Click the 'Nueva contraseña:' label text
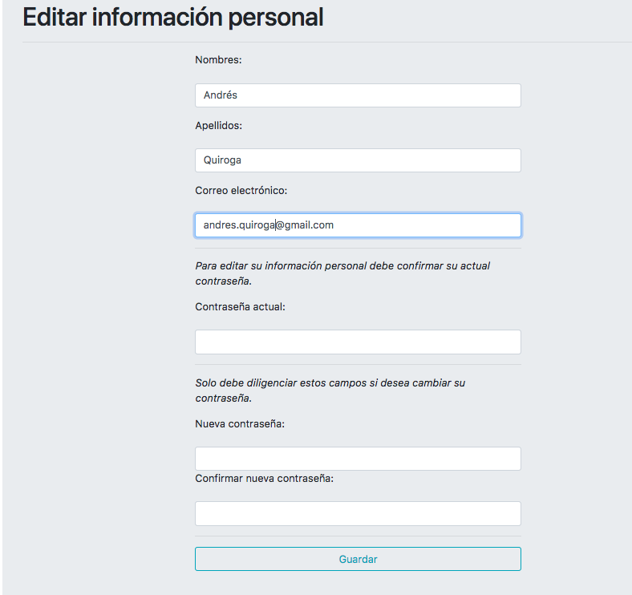632x595 pixels. click(x=240, y=423)
